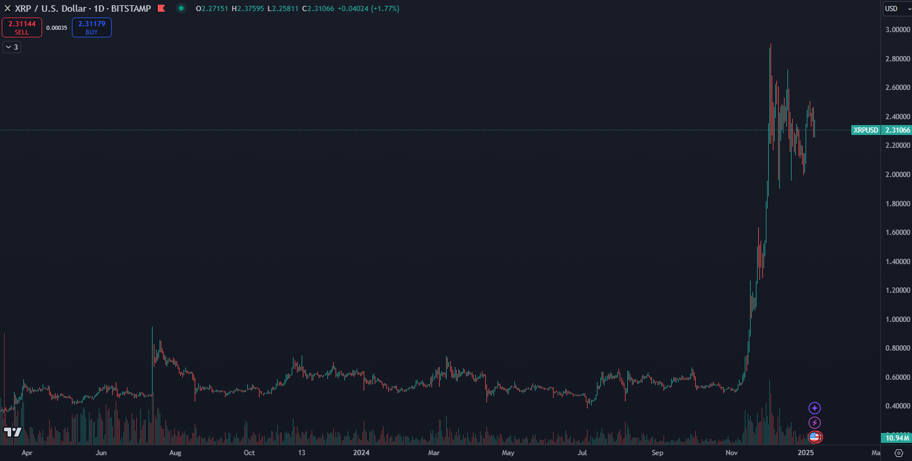Click the 1.80000 price axis label
Screen dimensions: 912x461
897,204
